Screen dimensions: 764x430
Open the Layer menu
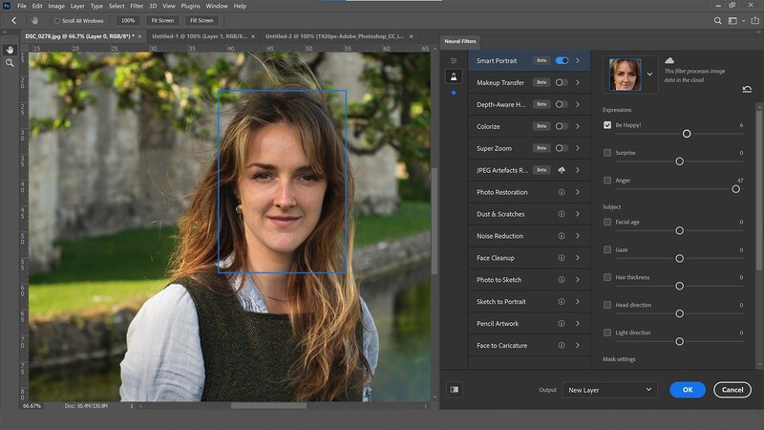click(x=77, y=7)
